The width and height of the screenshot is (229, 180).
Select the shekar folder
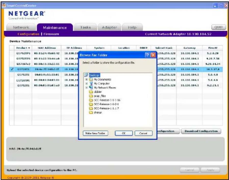pos(98,112)
